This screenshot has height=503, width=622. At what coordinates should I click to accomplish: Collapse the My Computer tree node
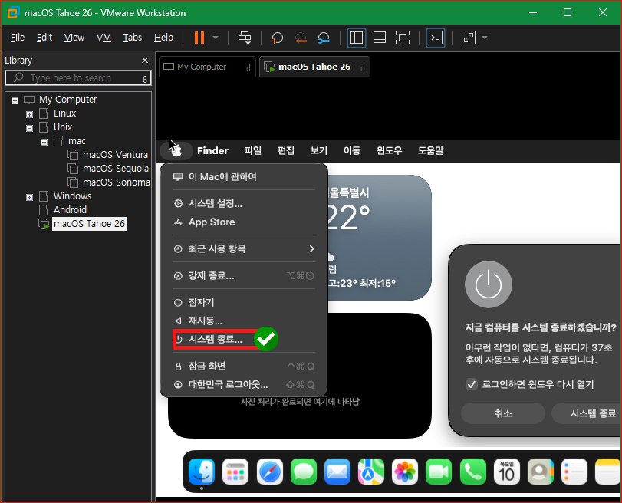[x=15, y=100]
